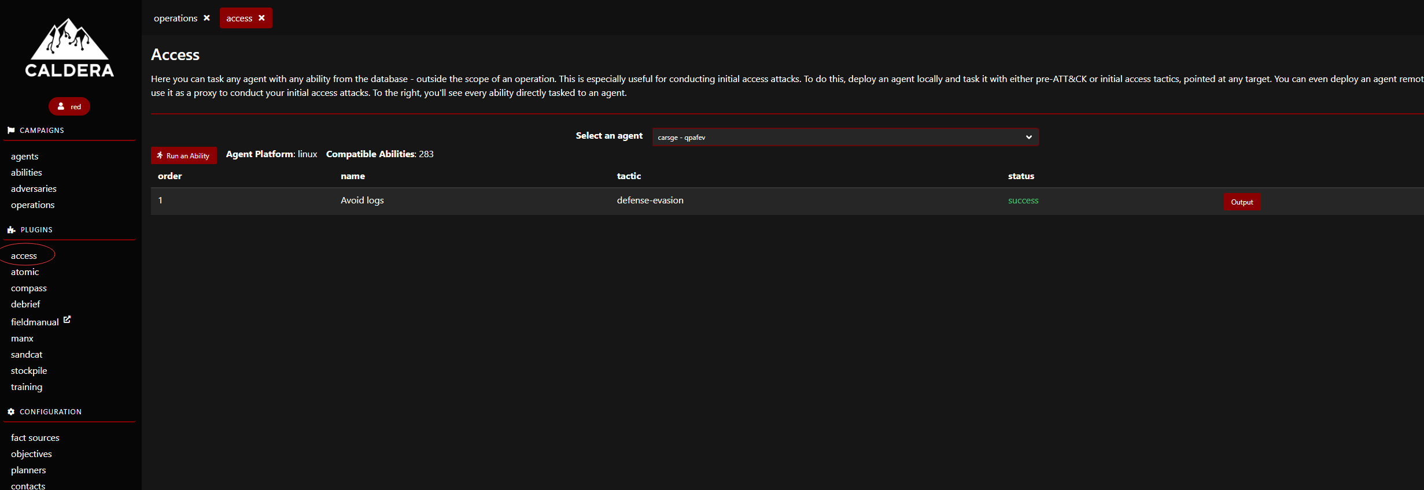
Task: Click the success status text
Action: click(x=1023, y=200)
